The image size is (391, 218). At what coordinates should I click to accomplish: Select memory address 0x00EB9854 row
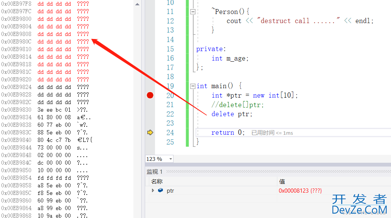pyautogui.click(x=44, y=178)
